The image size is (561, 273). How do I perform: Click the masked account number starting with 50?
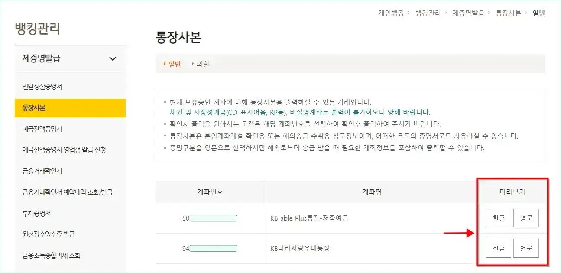(x=211, y=218)
